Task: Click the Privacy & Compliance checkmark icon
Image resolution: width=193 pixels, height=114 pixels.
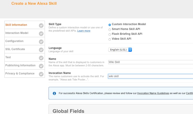Action: point(41,74)
